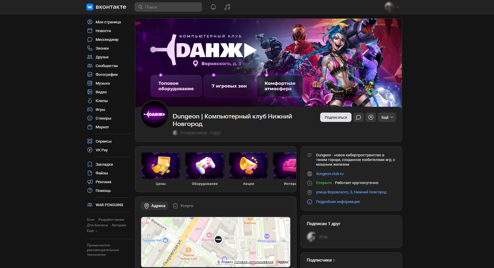Click the Разработчикам footer link

coord(111,220)
